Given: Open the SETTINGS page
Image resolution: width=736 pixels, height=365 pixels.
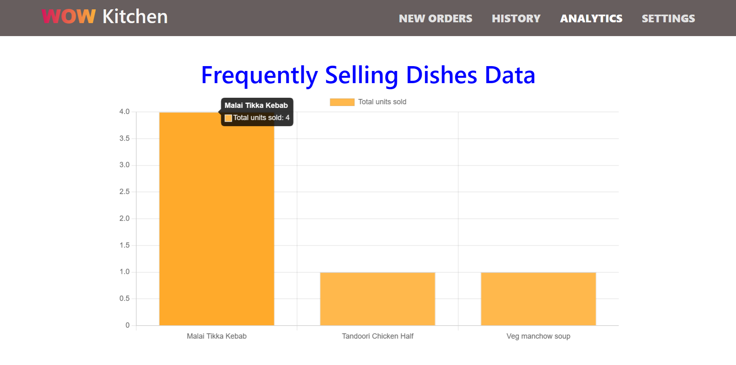Looking at the screenshot, I should (668, 18).
